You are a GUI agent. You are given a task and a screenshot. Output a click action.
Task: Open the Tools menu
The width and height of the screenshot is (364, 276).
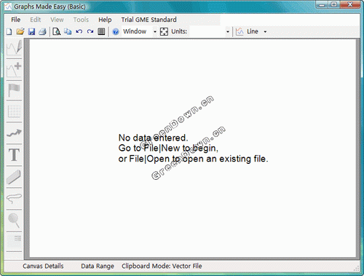point(81,20)
